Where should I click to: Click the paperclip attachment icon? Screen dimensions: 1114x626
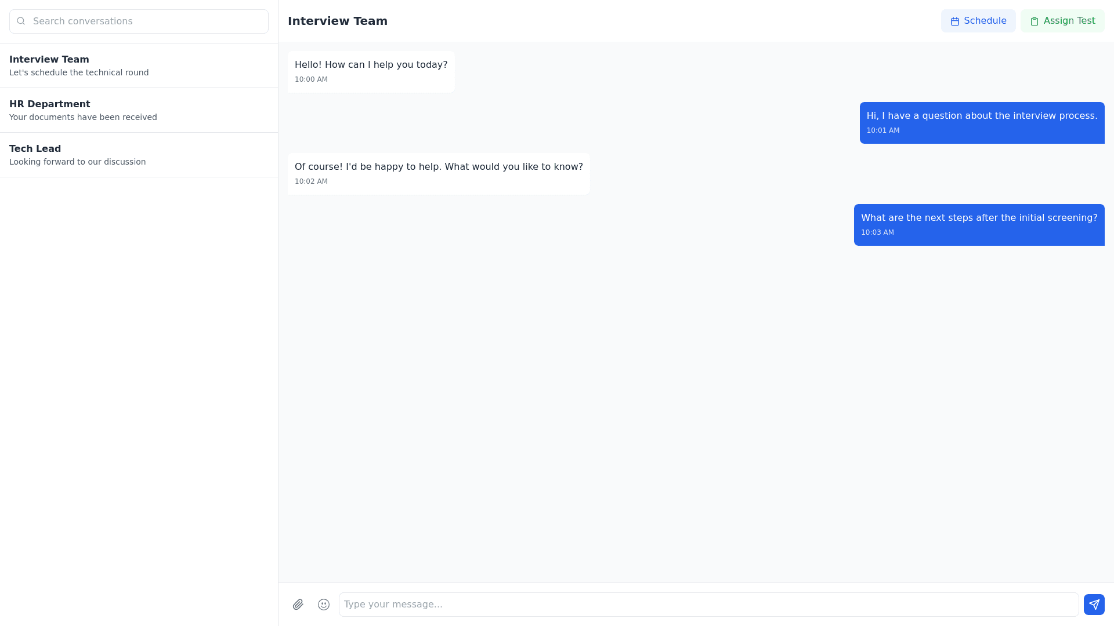click(x=298, y=605)
